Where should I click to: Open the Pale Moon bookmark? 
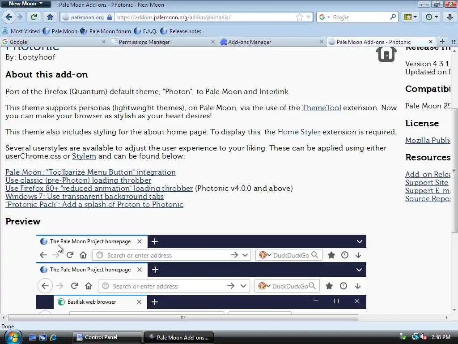pos(60,31)
